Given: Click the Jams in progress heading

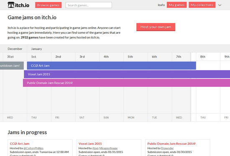Looking at the screenshot, I should pyautogui.click(x=27, y=132).
